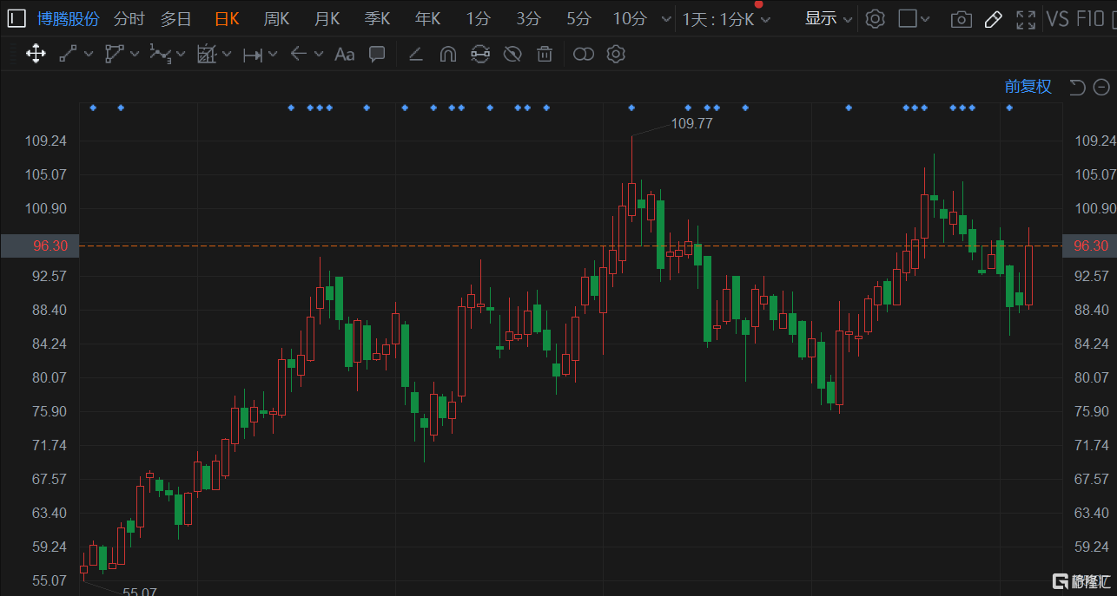Click the undo arrow near 前复权

click(x=1077, y=87)
